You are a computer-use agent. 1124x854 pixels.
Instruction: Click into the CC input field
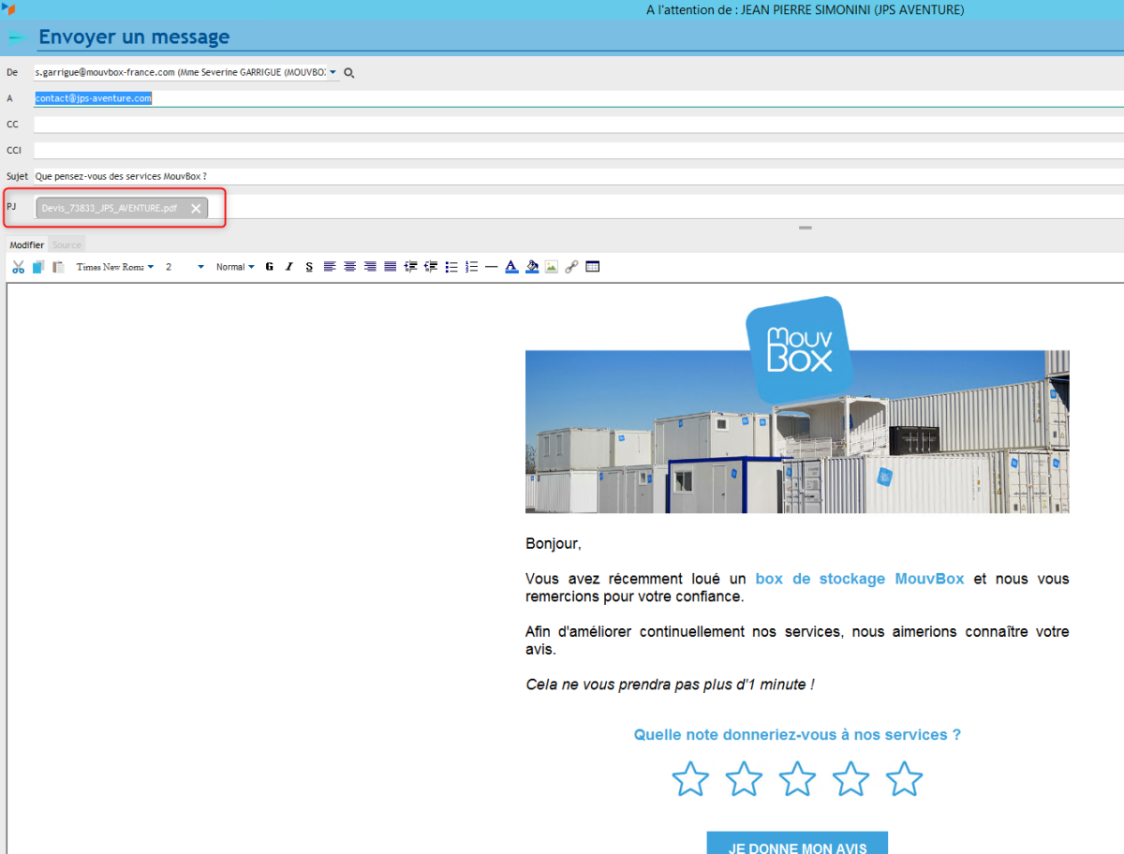click(x=562, y=124)
